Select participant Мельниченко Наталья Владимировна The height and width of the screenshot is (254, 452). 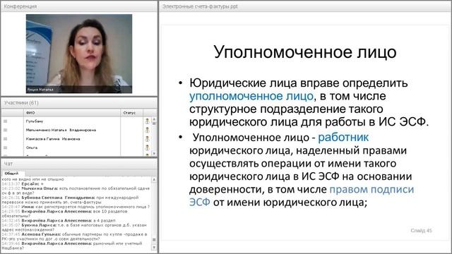[x=61, y=130]
